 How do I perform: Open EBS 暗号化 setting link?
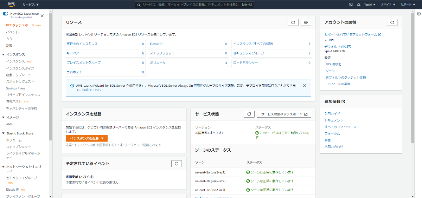[333, 64]
